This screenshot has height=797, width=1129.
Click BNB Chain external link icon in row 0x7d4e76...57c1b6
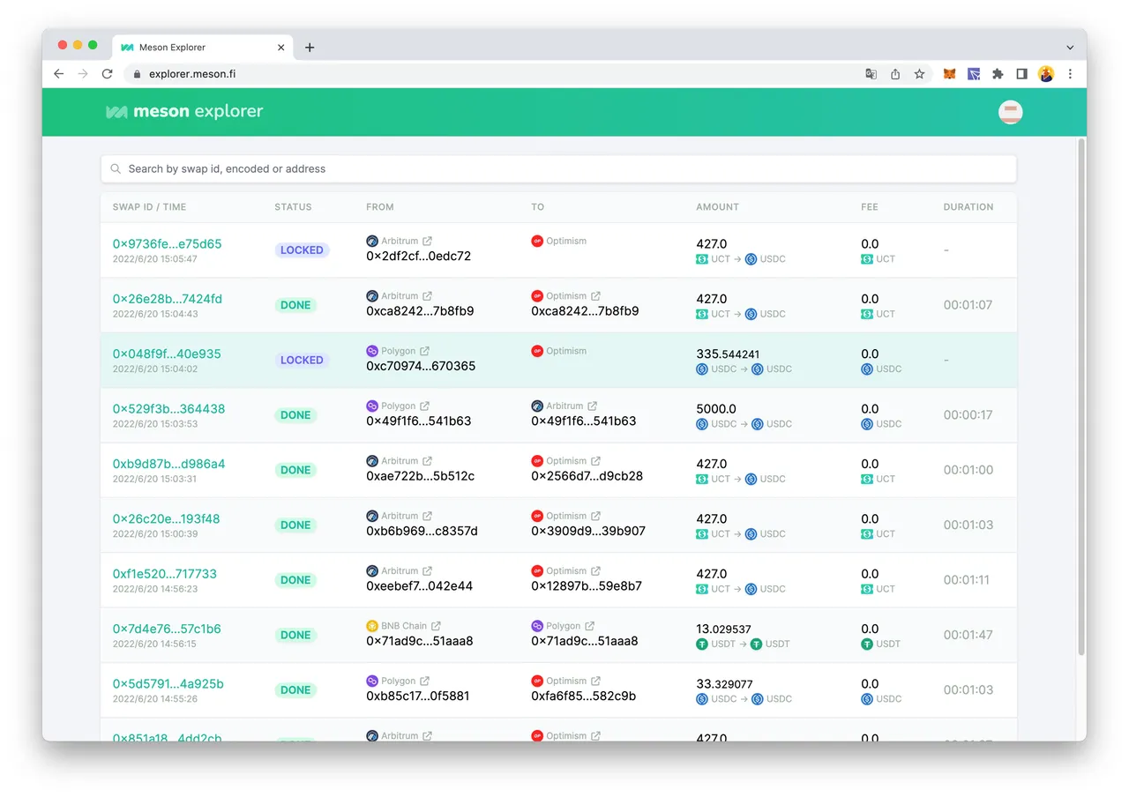pyautogui.click(x=436, y=626)
